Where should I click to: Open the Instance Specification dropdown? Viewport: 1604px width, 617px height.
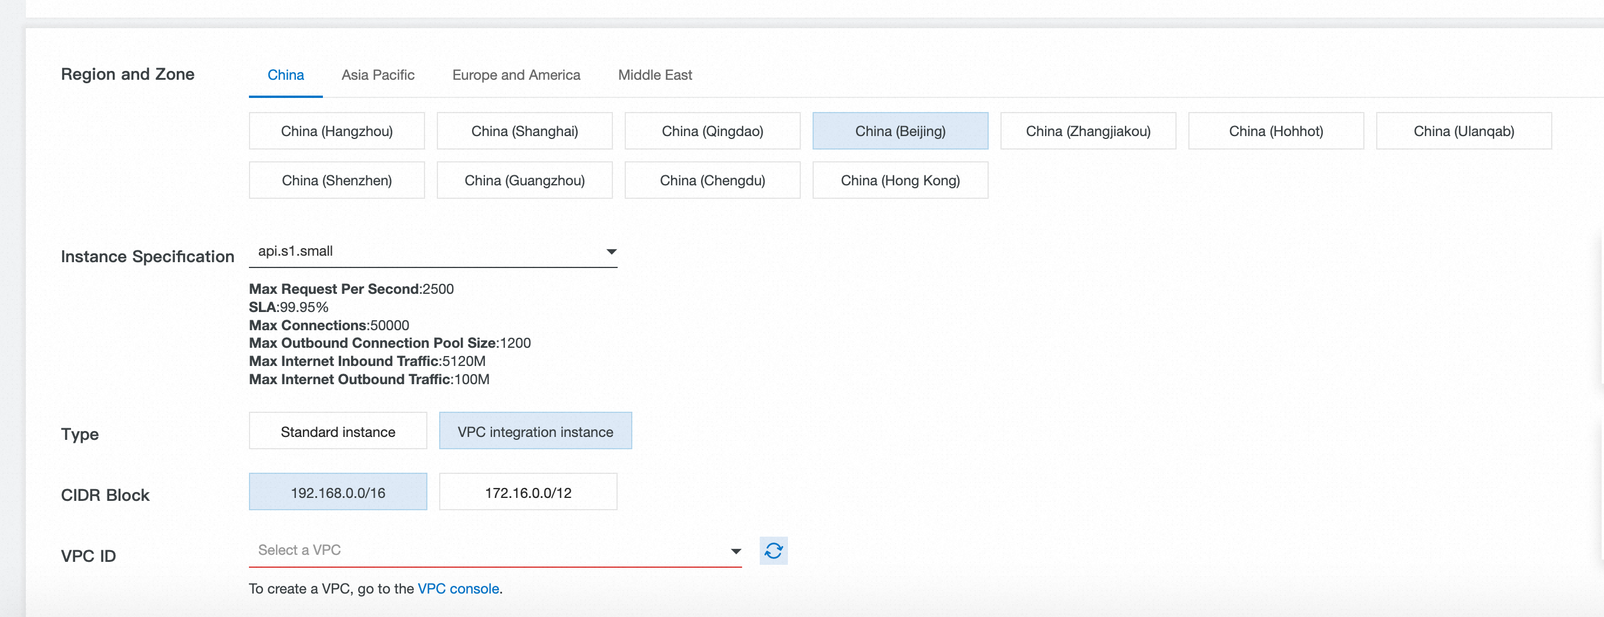pos(433,251)
